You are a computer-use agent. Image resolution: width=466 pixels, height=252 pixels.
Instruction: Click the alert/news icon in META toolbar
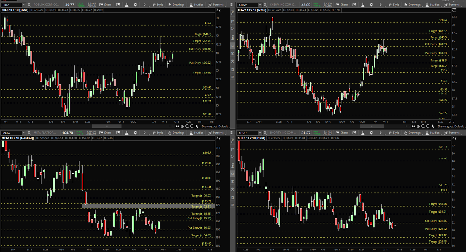118,133
